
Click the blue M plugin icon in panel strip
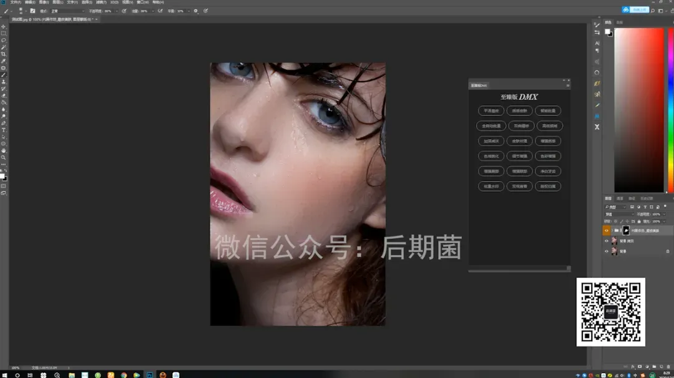coord(597,117)
